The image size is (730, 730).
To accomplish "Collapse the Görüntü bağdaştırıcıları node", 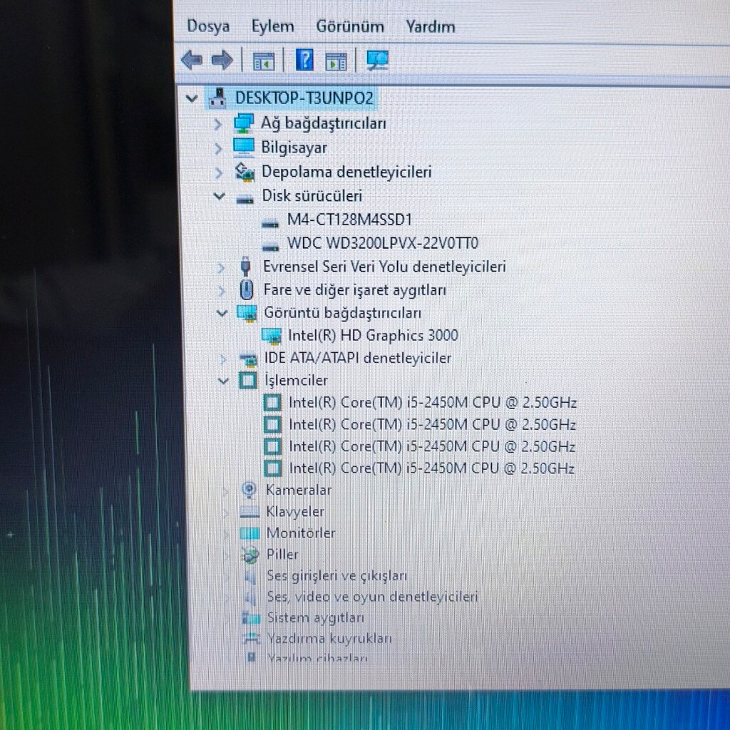I will coord(222,314).
